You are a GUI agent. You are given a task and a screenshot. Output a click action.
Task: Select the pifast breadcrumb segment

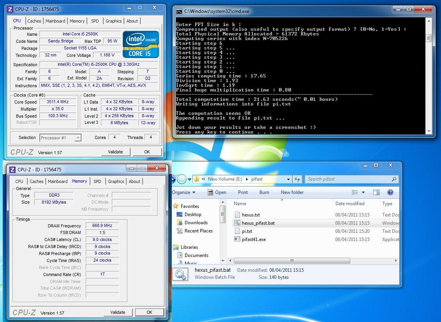coord(257,179)
